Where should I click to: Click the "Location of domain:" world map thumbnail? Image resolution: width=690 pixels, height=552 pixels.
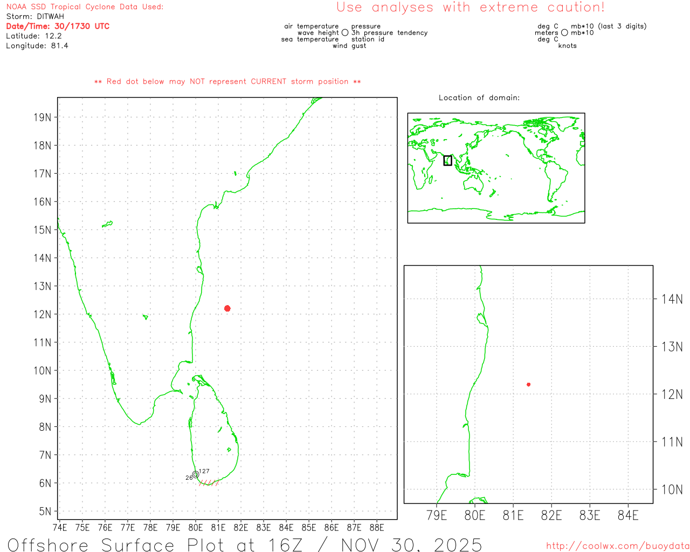[496, 168]
